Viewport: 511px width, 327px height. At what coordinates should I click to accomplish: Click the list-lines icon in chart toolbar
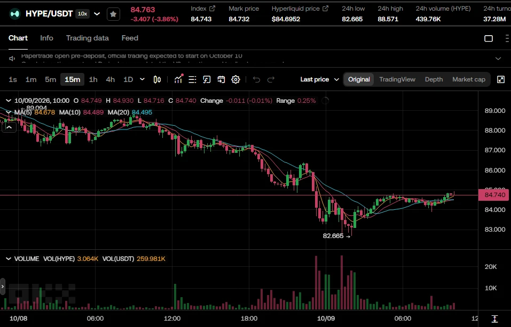tap(192, 80)
